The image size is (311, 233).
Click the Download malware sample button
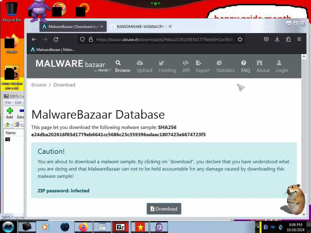coord(164,209)
